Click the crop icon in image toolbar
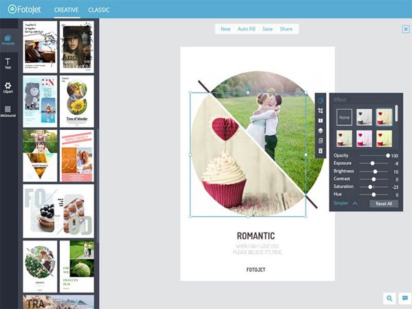 [321, 110]
